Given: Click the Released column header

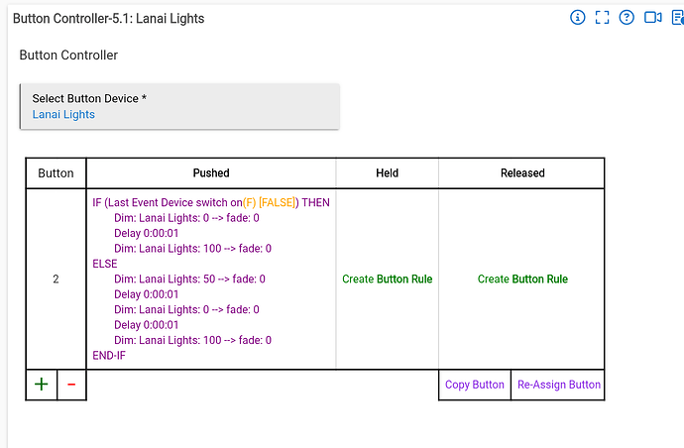Looking at the screenshot, I should tap(522, 172).
